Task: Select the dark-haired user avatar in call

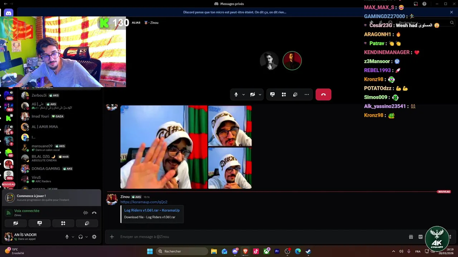Action: [x=269, y=61]
